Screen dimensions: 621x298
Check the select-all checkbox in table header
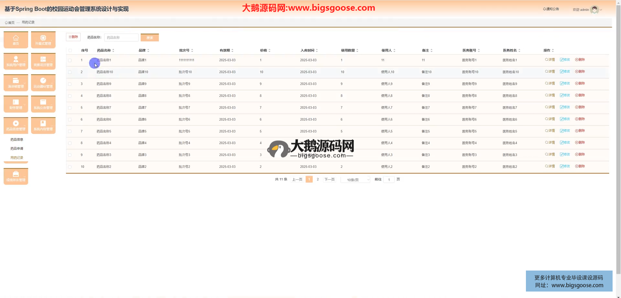click(x=70, y=50)
